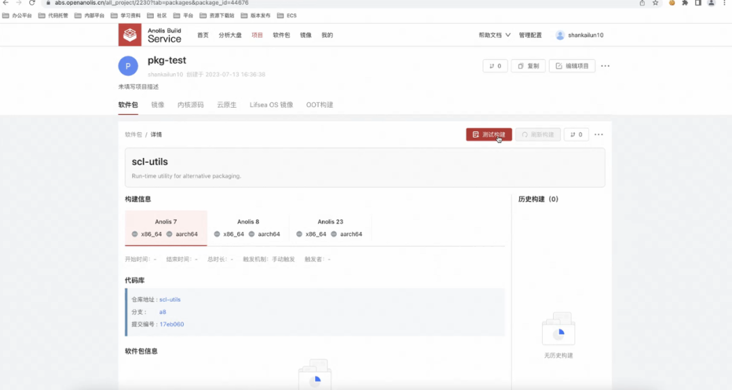Screen dimensions: 732x390
Task: Click the browser forward arrow
Action: 19,3
